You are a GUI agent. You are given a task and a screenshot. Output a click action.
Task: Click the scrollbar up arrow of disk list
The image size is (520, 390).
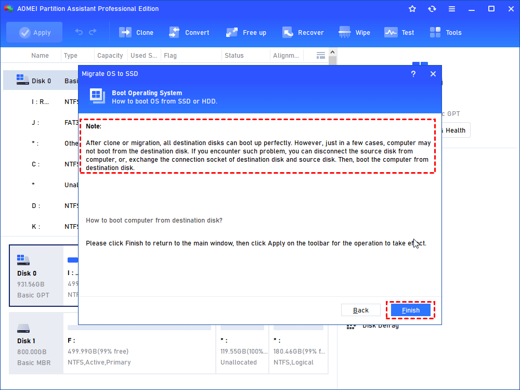pos(333,52)
